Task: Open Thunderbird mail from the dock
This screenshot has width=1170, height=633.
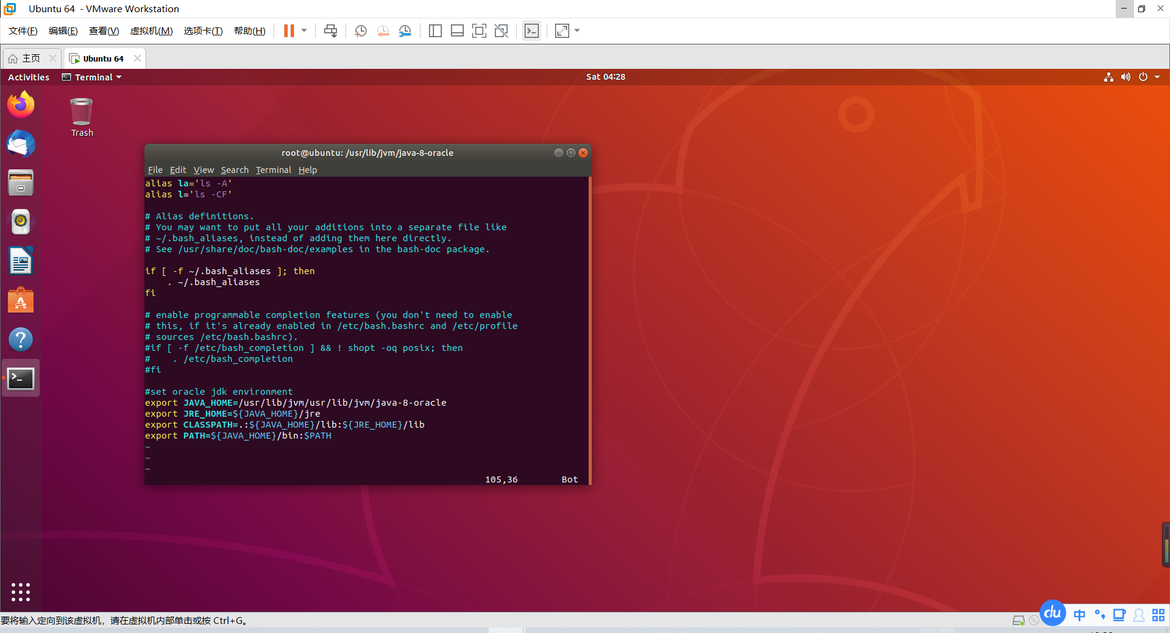Action: click(x=21, y=144)
